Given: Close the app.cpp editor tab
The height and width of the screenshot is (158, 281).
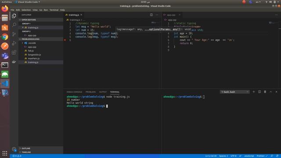Looking at the screenshot, I should 180,15.
